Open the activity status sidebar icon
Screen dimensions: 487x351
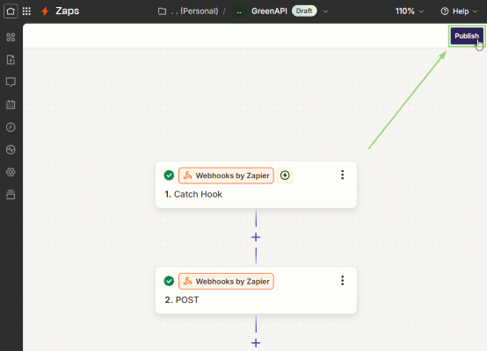[11, 150]
